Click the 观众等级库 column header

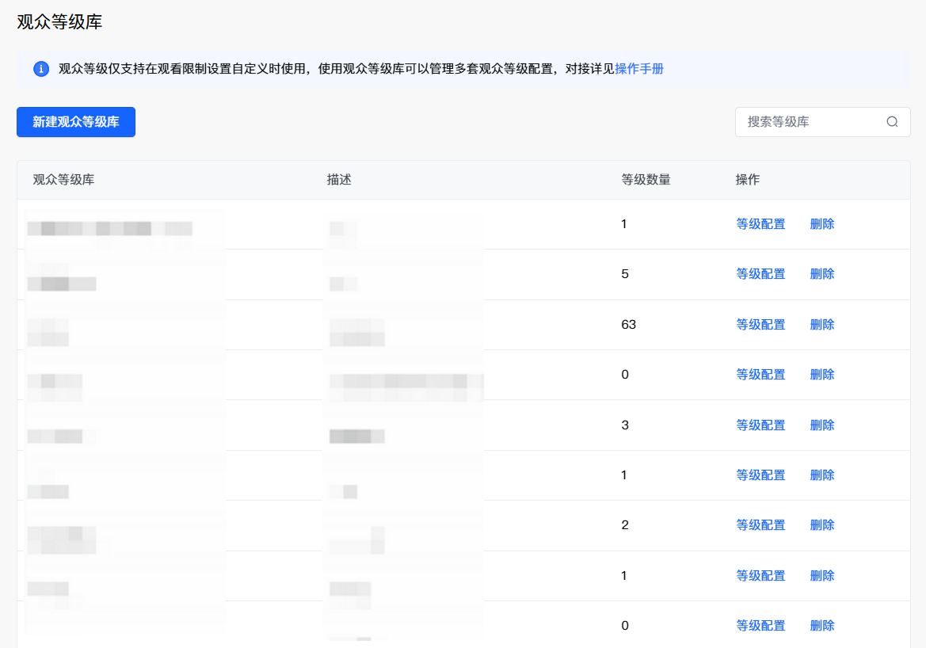pos(64,180)
